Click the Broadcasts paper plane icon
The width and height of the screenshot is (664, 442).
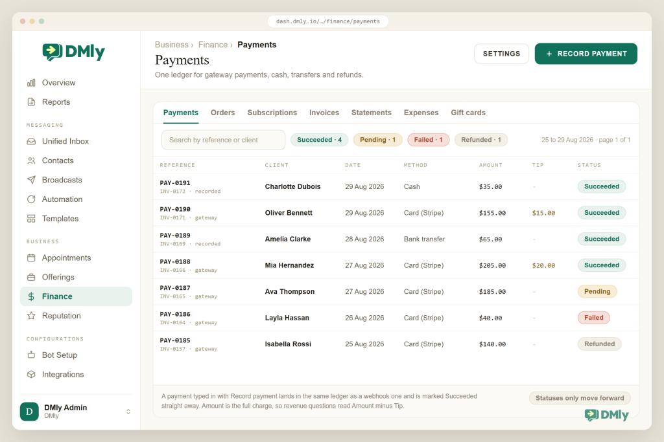(x=31, y=180)
